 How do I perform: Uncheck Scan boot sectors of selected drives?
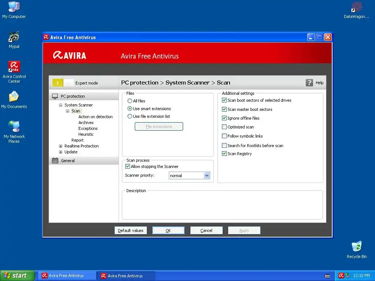(x=224, y=100)
